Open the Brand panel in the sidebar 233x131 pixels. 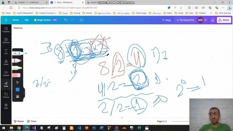(6, 62)
